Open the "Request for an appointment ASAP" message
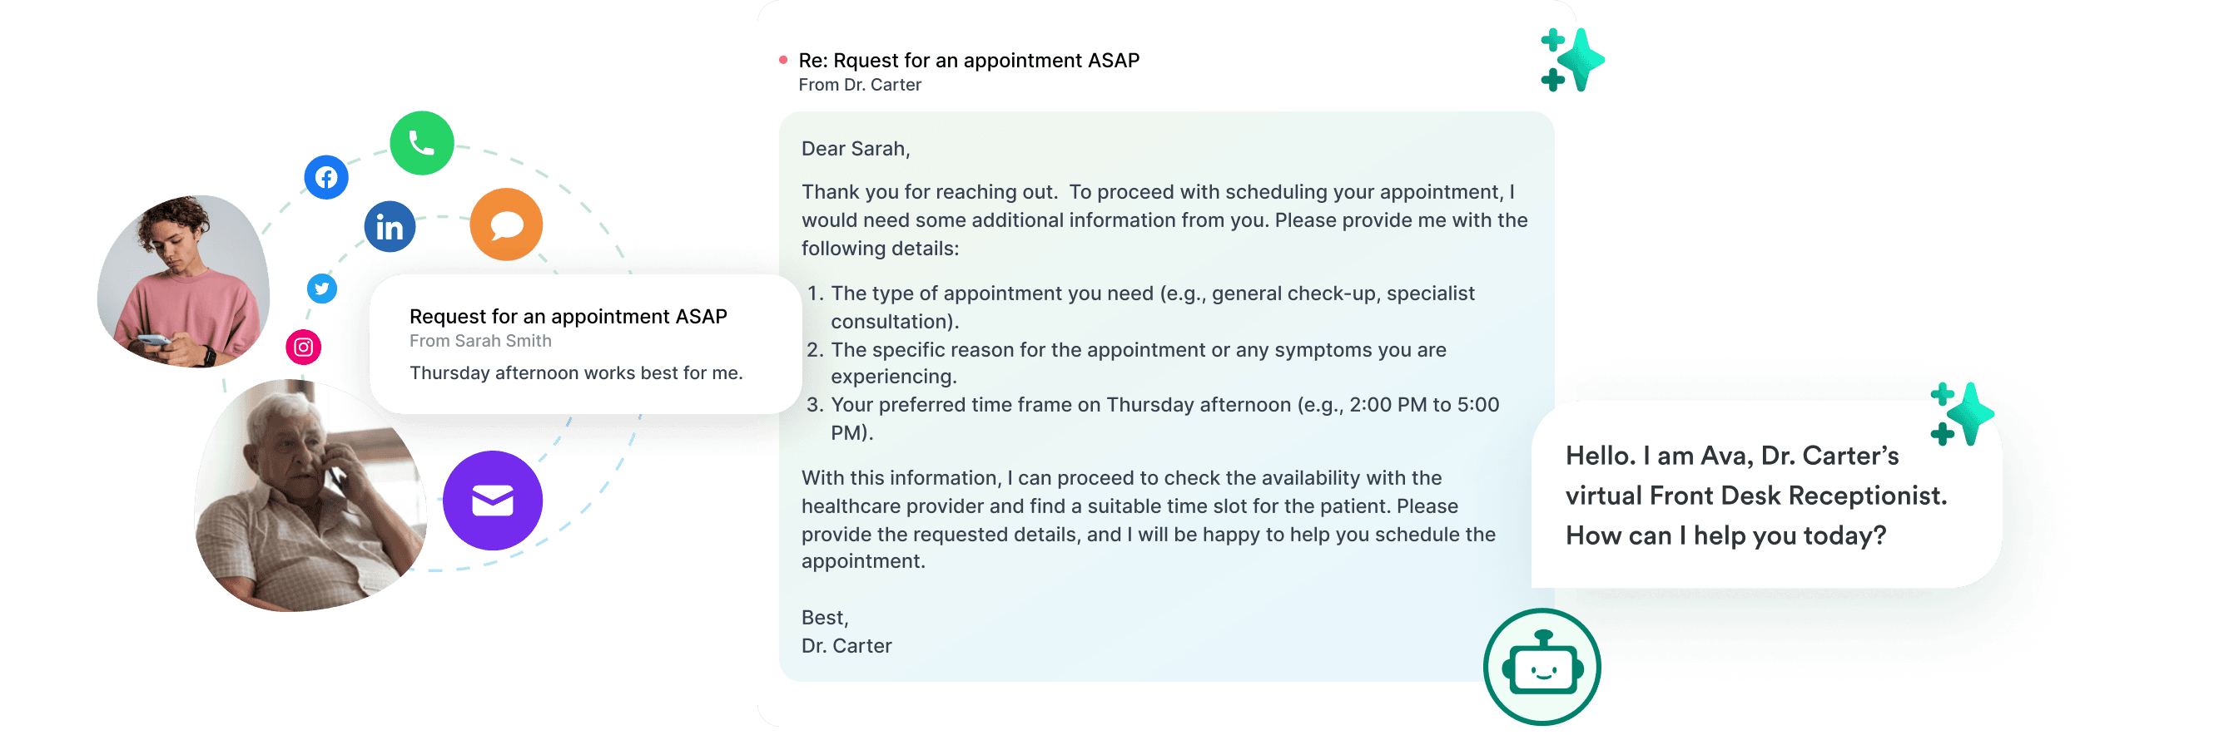 coord(568,317)
